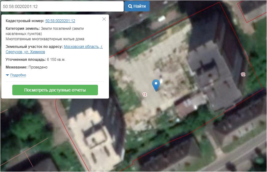
Task: Click the Уточненная площадь value 6 150 кв.м.
Action: tap(56, 60)
